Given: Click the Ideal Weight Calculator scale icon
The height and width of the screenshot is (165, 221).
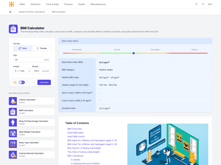Looking at the screenshot, I should [x=13, y=133].
